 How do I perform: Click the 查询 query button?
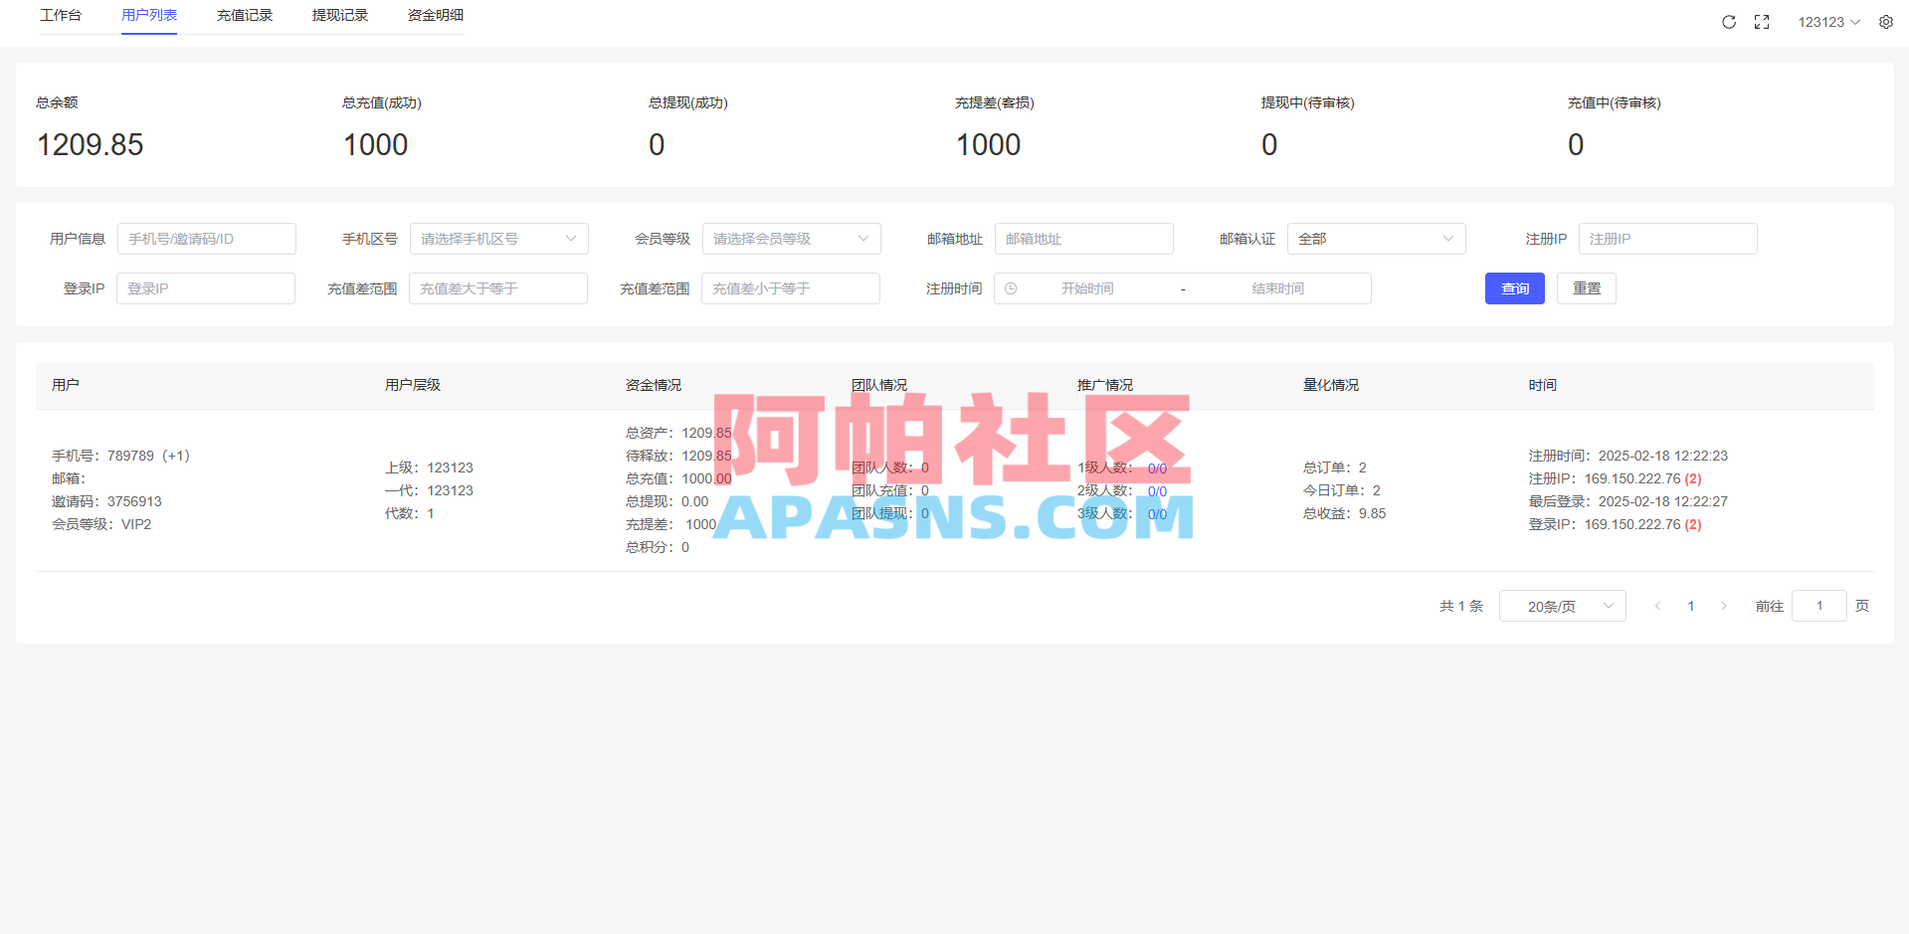pyautogui.click(x=1514, y=287)
